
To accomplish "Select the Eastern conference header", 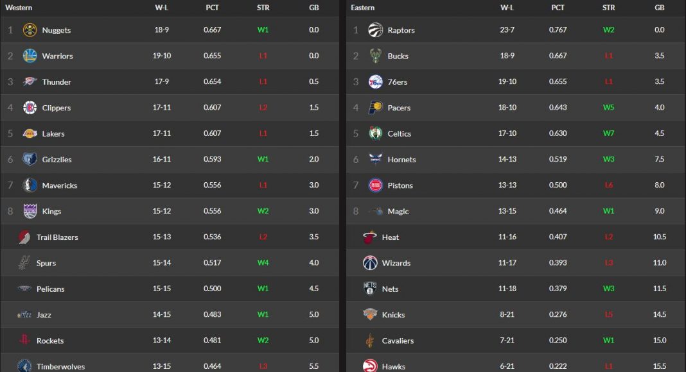I will [x=363, y=8].
